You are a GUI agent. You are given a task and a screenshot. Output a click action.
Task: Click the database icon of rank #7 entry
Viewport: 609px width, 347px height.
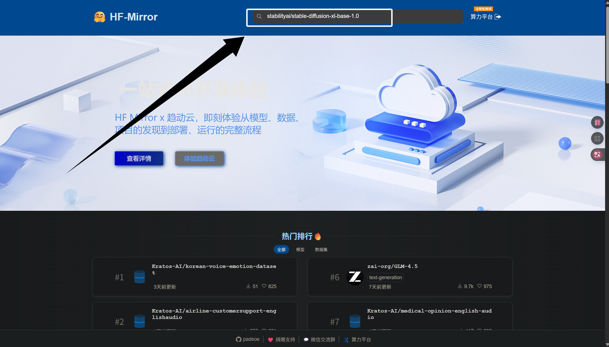pos(355,321)
